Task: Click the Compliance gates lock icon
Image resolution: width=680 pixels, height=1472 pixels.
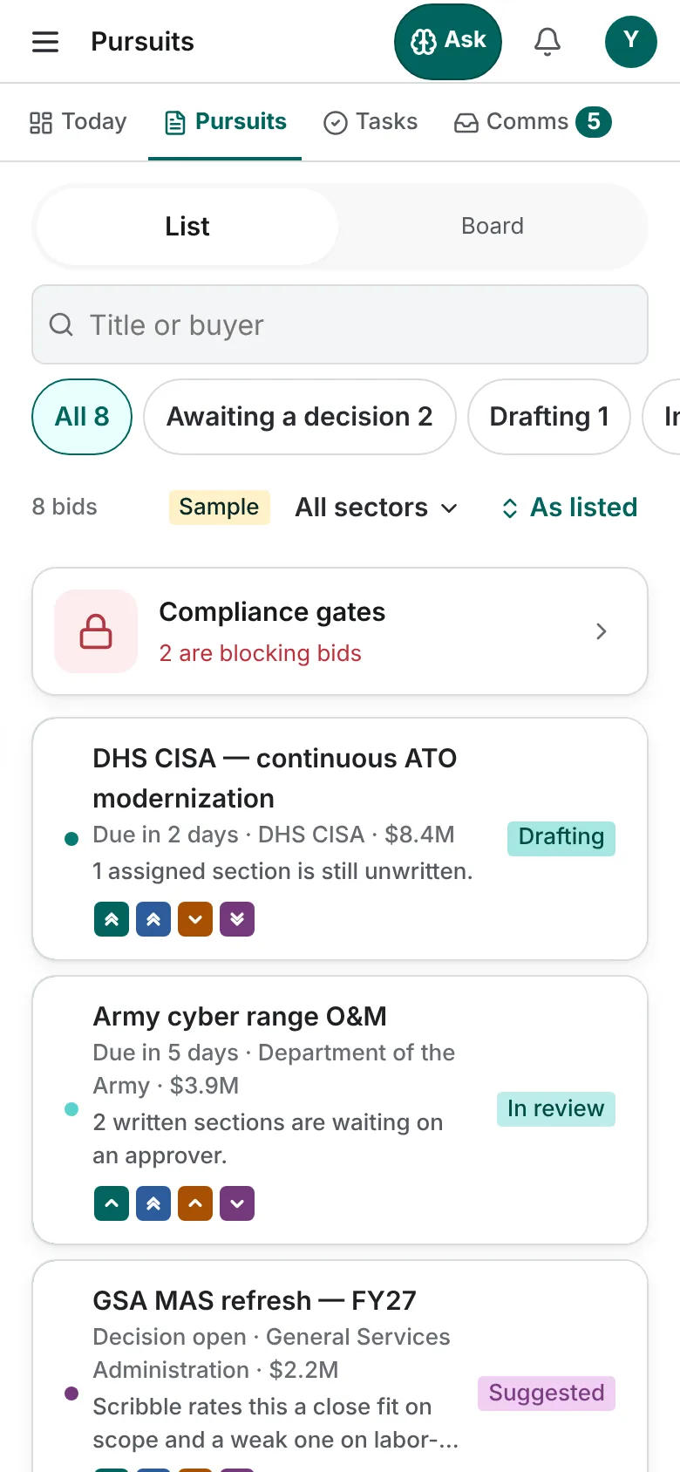Action: pyautogui.click(x=96, y=631)
